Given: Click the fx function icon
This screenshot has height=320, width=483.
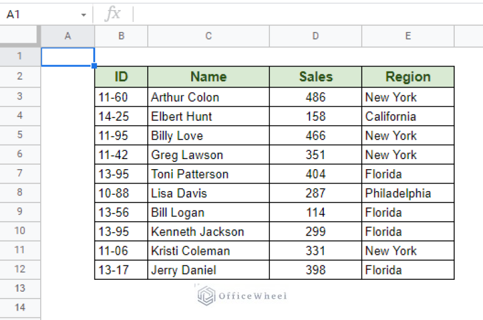Looking at the screenshot, I should [113, 14].
